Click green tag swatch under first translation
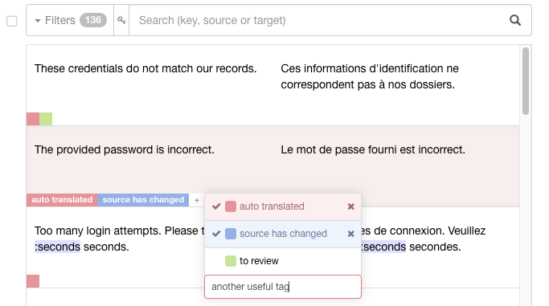 [46, 119]
